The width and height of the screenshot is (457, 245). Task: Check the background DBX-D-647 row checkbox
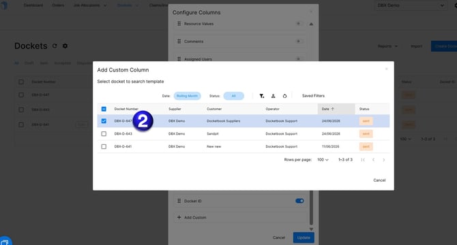[21, 95]
